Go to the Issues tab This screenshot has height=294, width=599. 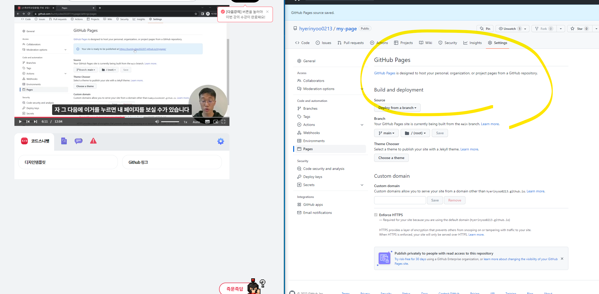324,43
